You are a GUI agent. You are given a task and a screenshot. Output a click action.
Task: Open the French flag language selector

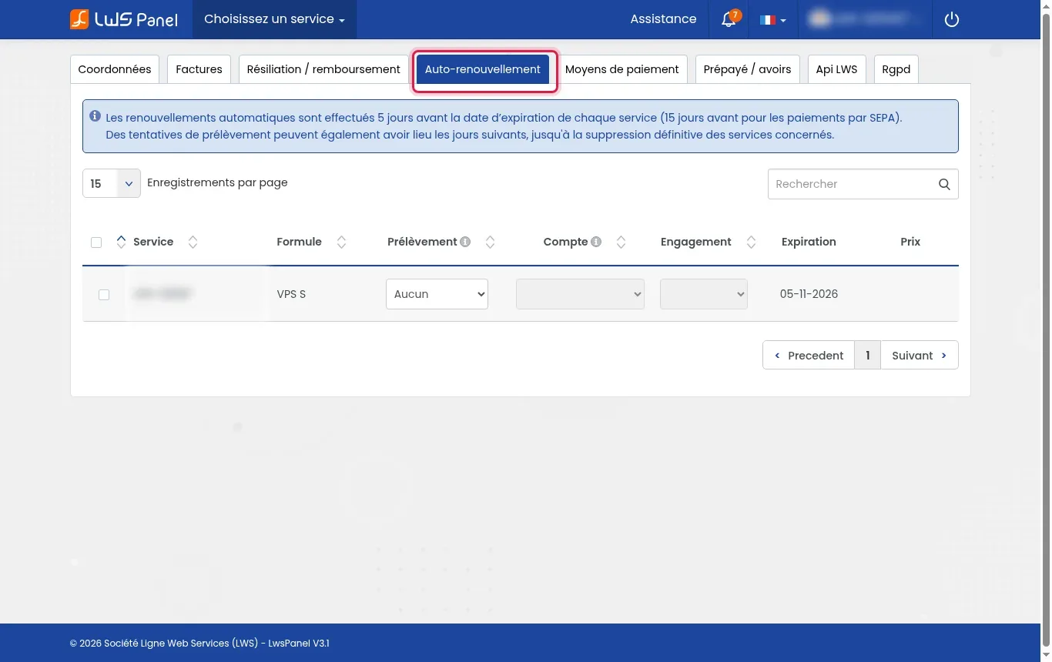pyautogui.click(x=772, y=20)
